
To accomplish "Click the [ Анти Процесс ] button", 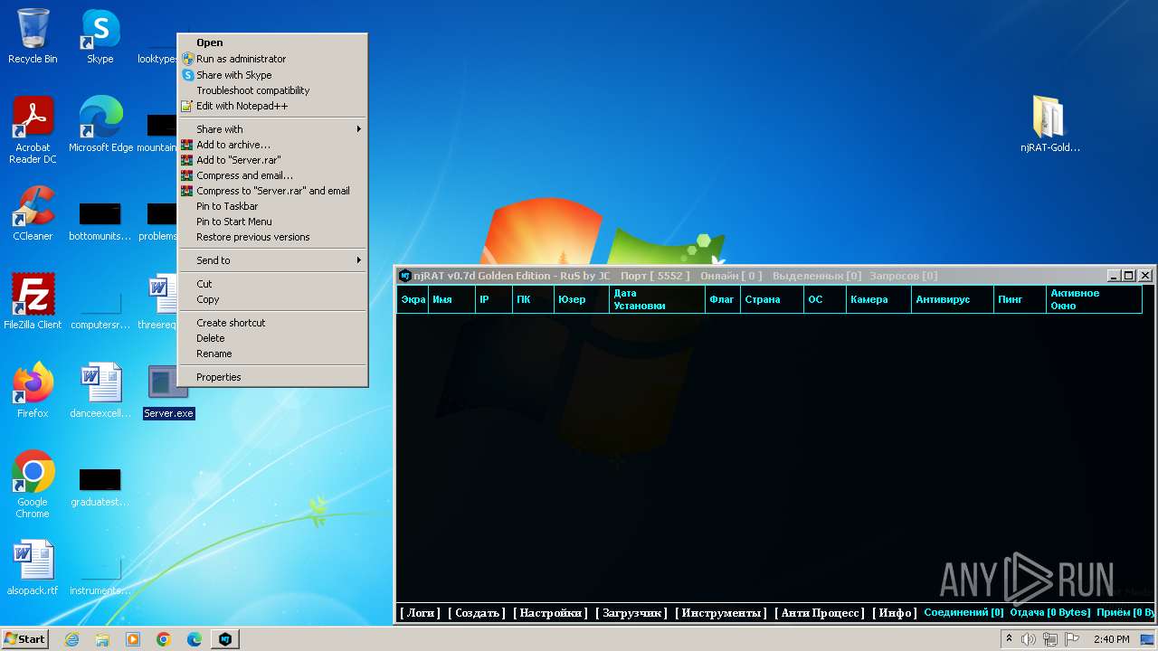I will (x=820, y=613).
